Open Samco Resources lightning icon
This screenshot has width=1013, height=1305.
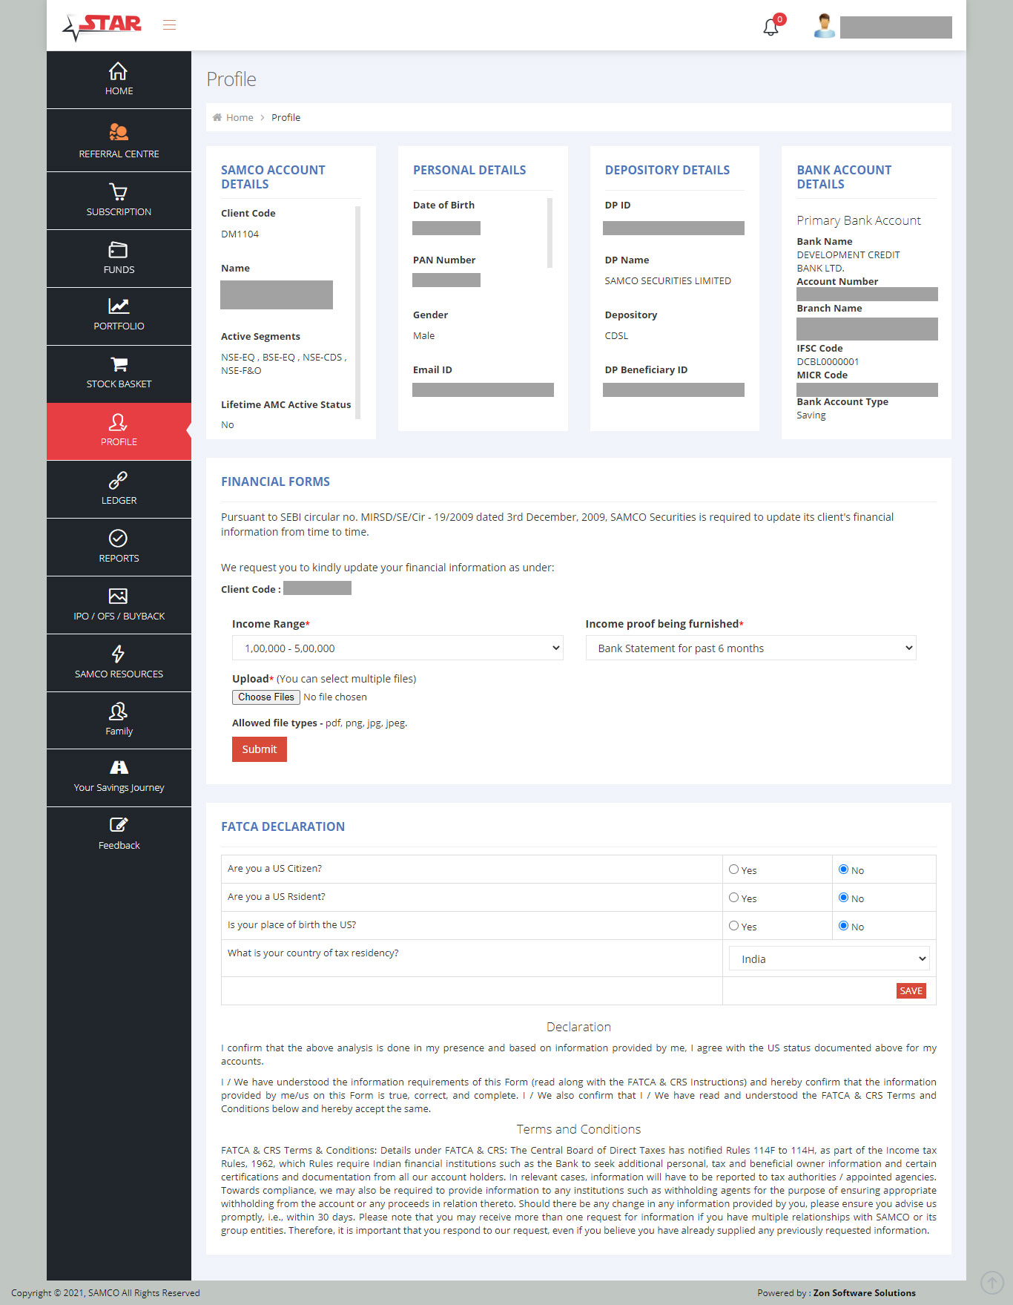click(x=118, y=654)
